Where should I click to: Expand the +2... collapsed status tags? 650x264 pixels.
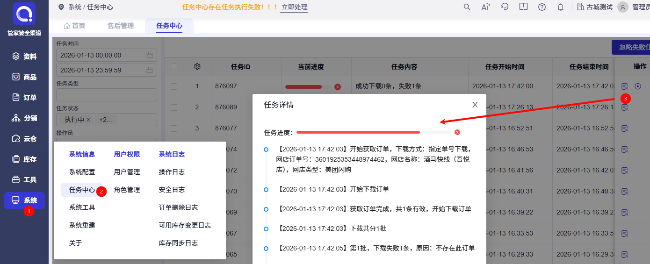pos(106,120)
